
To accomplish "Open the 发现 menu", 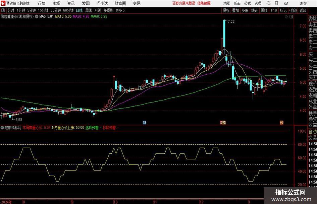I will pyautogui.click(x=86, y=3).
